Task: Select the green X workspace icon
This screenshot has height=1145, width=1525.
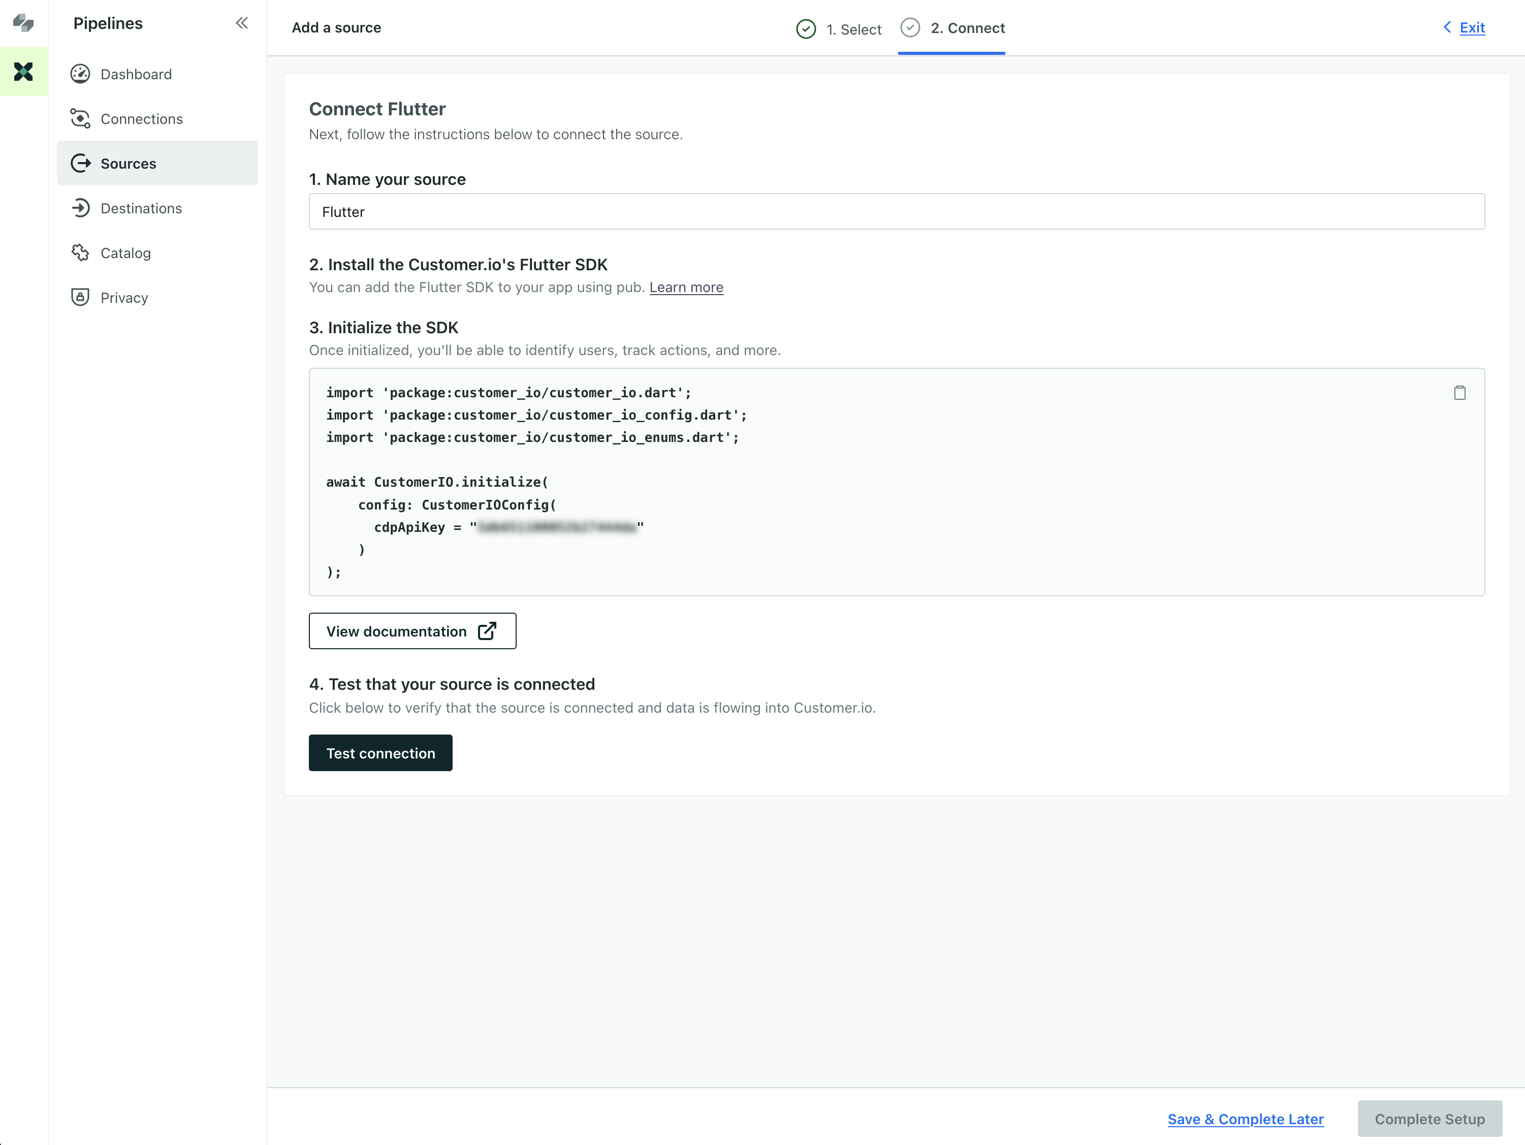Action: click(23, 71)
